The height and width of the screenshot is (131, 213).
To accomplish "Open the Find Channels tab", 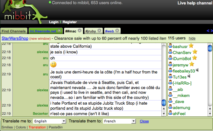I will point(14,31).
